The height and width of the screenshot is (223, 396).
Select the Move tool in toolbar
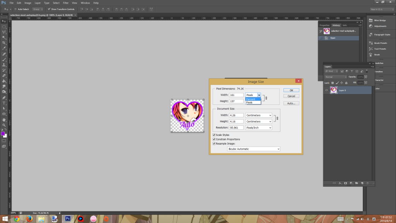(4, 21)
